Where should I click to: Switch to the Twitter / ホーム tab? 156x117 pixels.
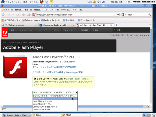19,25
